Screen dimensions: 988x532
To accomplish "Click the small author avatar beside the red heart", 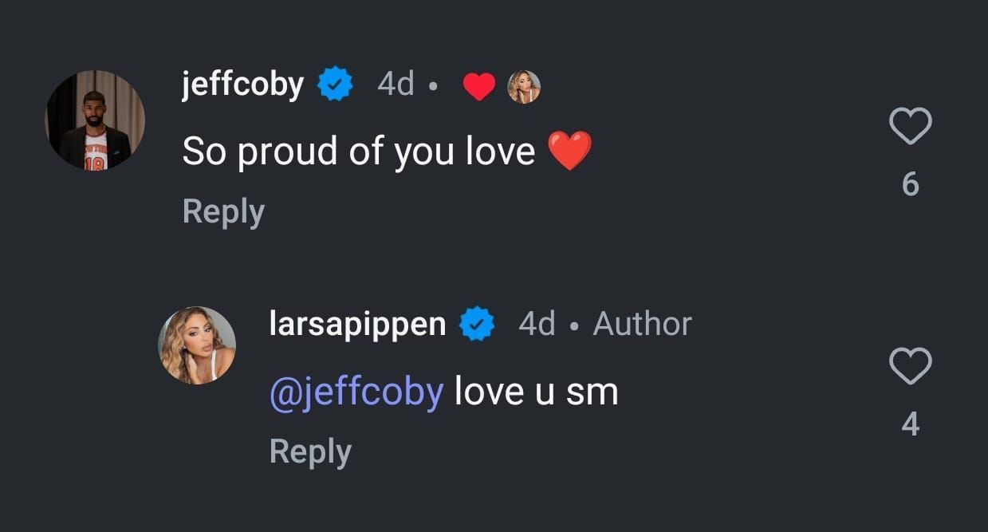I will (524, 86).
